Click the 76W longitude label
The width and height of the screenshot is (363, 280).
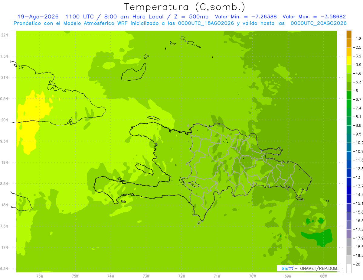click(x=40, y=276)
